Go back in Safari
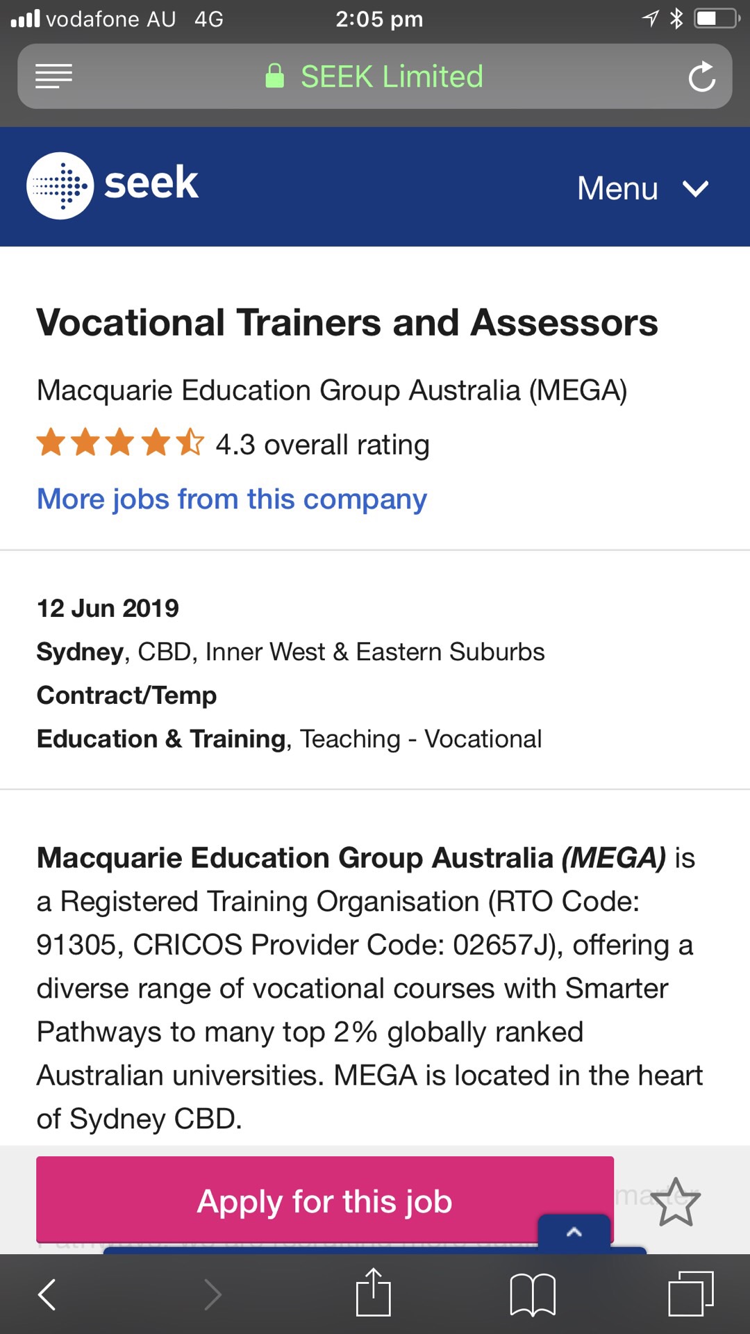The height and width of the screenshot is (1334, 750). [x=47, y=1294]
